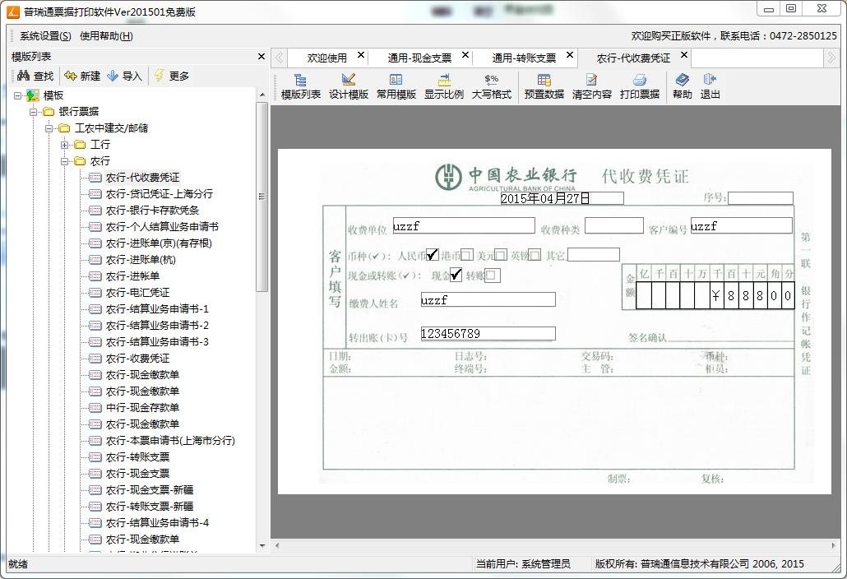Create new template with 新建
847x579 pixels.
click(x=82, y=76)
